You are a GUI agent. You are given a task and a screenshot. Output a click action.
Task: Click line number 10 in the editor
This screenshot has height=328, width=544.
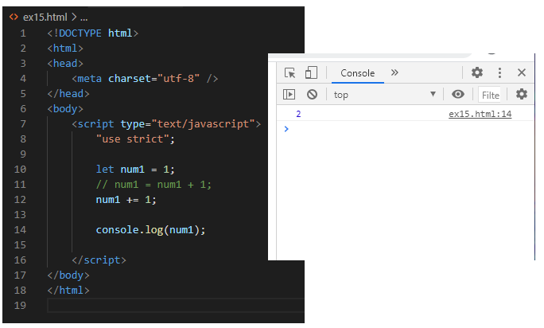point(20,170)
